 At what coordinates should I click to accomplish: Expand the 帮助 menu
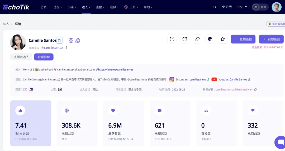pos(148,7)
